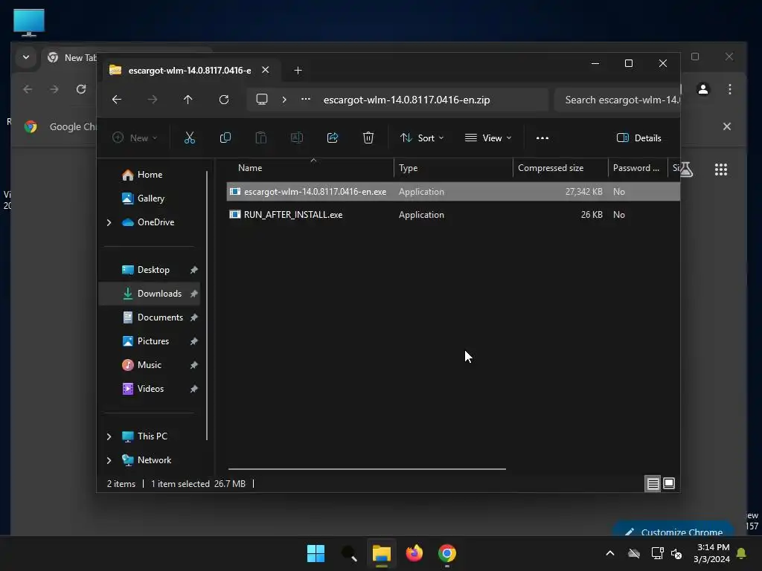Image resolution: width=762 pixels, height=571 pixels.
Task: Open Google apps grid in Chrome
Action: pyautogui.click(x=720, y=170)
